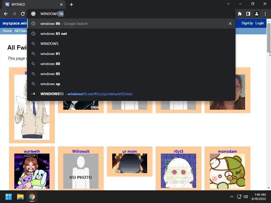Select 'windows 96 - Google Search' suggestion
The height and width of the screenshot is (203, 271).
pyautogui.click(x=131, y=24)
